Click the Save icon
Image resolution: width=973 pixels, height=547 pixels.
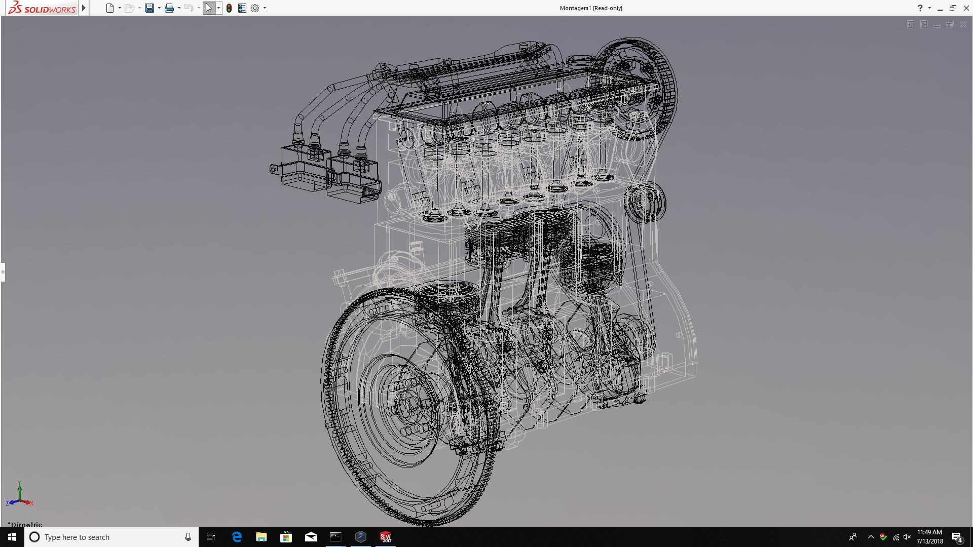pos(149,8)
